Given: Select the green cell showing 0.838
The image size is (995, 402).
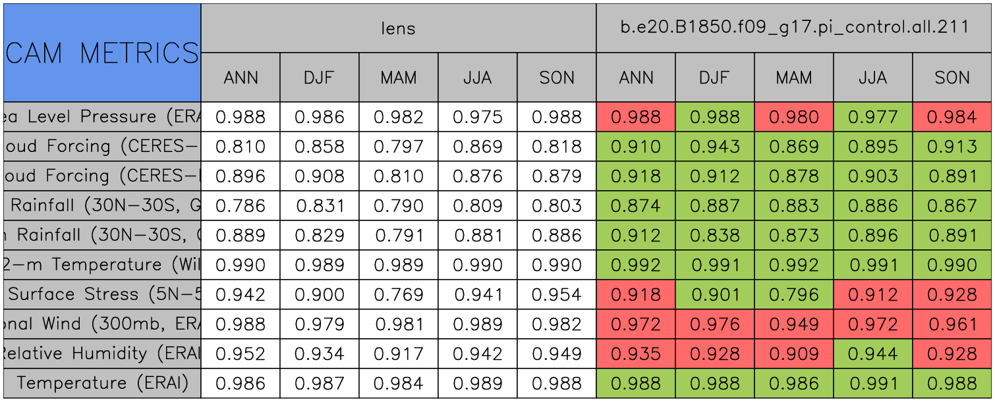Looking at the screenshot, I should (x=714, y=236).
